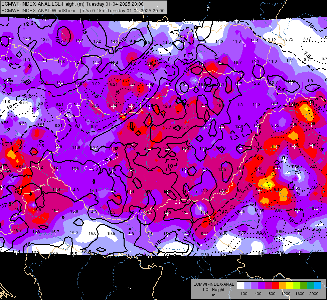Click the legend tick label 800
Viewport: 327px width, 300px height.
(x=272, y=294)
